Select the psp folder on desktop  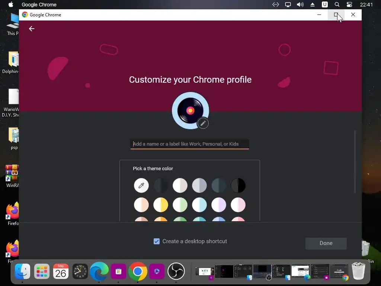14,139
